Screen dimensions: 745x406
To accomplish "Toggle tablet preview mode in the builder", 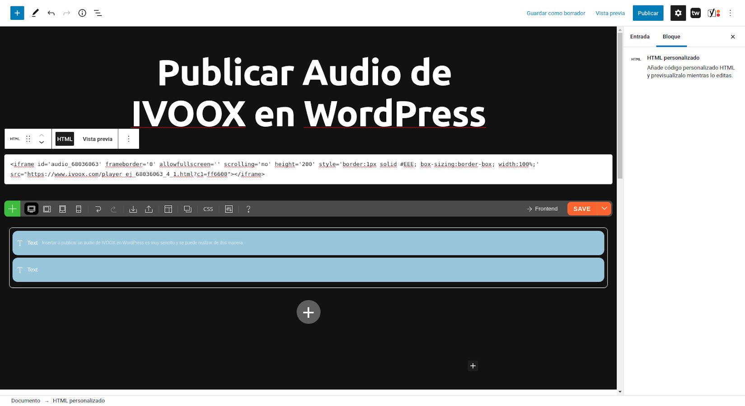I will pyautogui.click(x=62, y=209).
